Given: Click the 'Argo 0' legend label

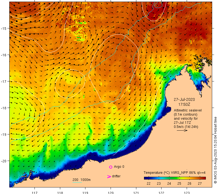Looking at the screenshot, I should pyautogui.click(x=119, y=167).
